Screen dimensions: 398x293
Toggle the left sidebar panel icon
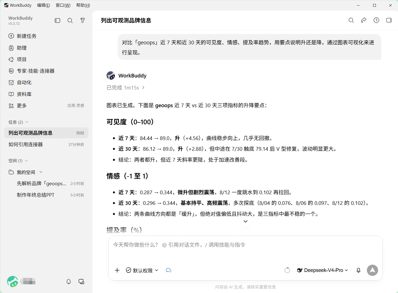click(57, 20)
